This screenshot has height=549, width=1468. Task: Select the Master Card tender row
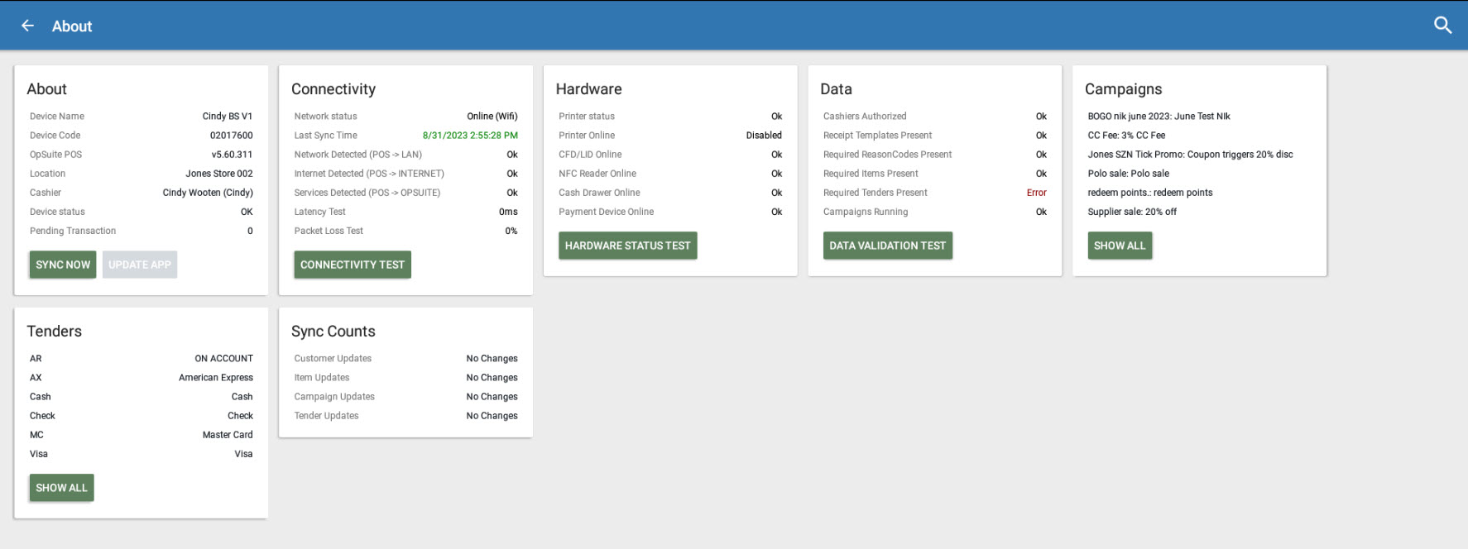point(141,435)
